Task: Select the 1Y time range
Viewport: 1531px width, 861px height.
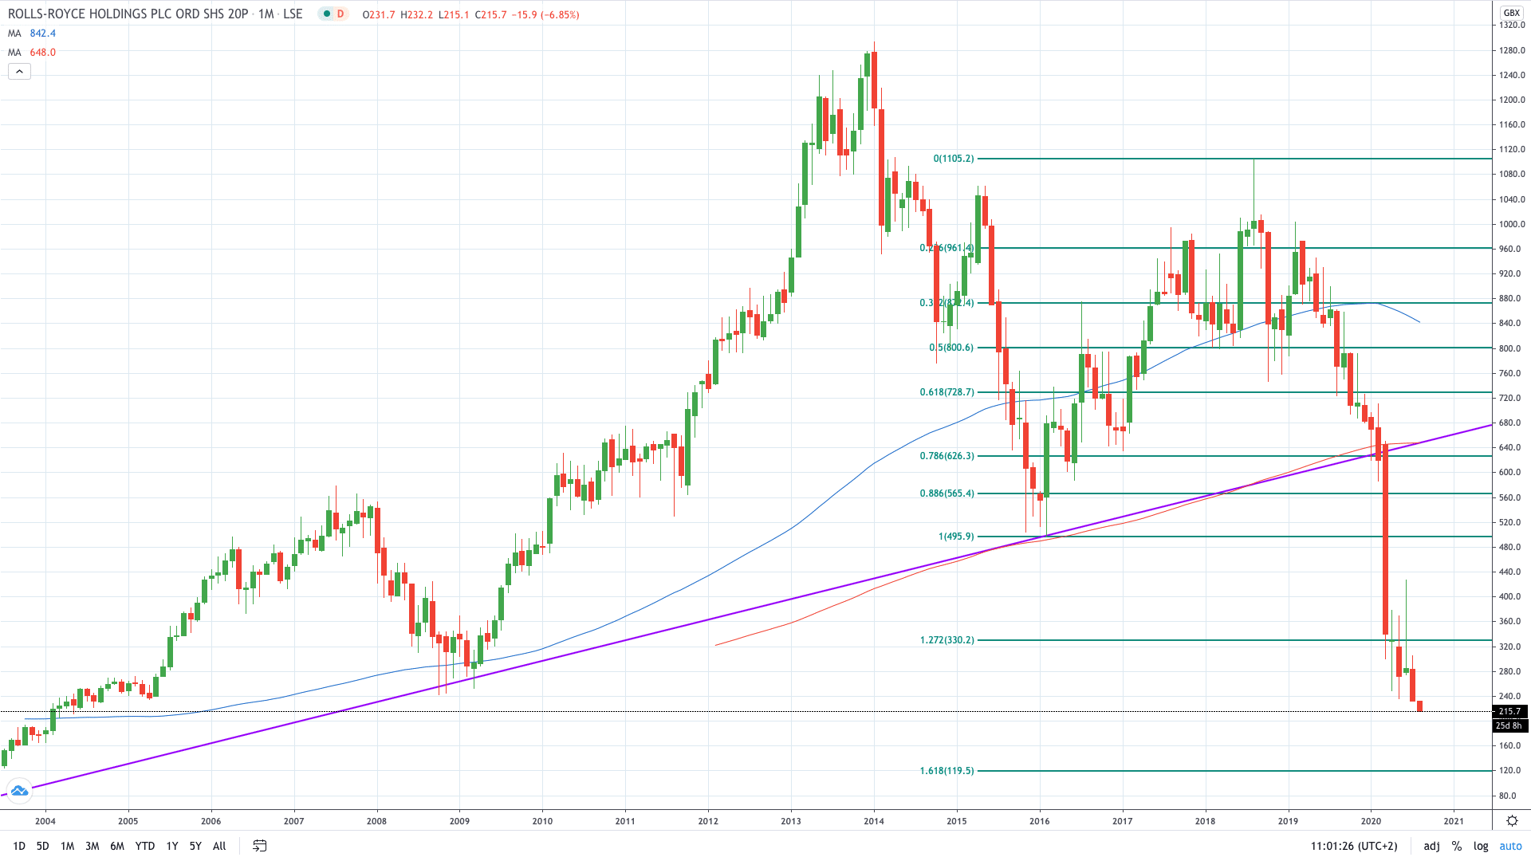Action: pyautogui.click(x=172, y=846)
